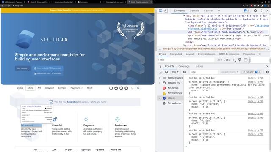Screen dimensions: 271x152
Task: Focus the console Filter field
Action: (204, 72)
